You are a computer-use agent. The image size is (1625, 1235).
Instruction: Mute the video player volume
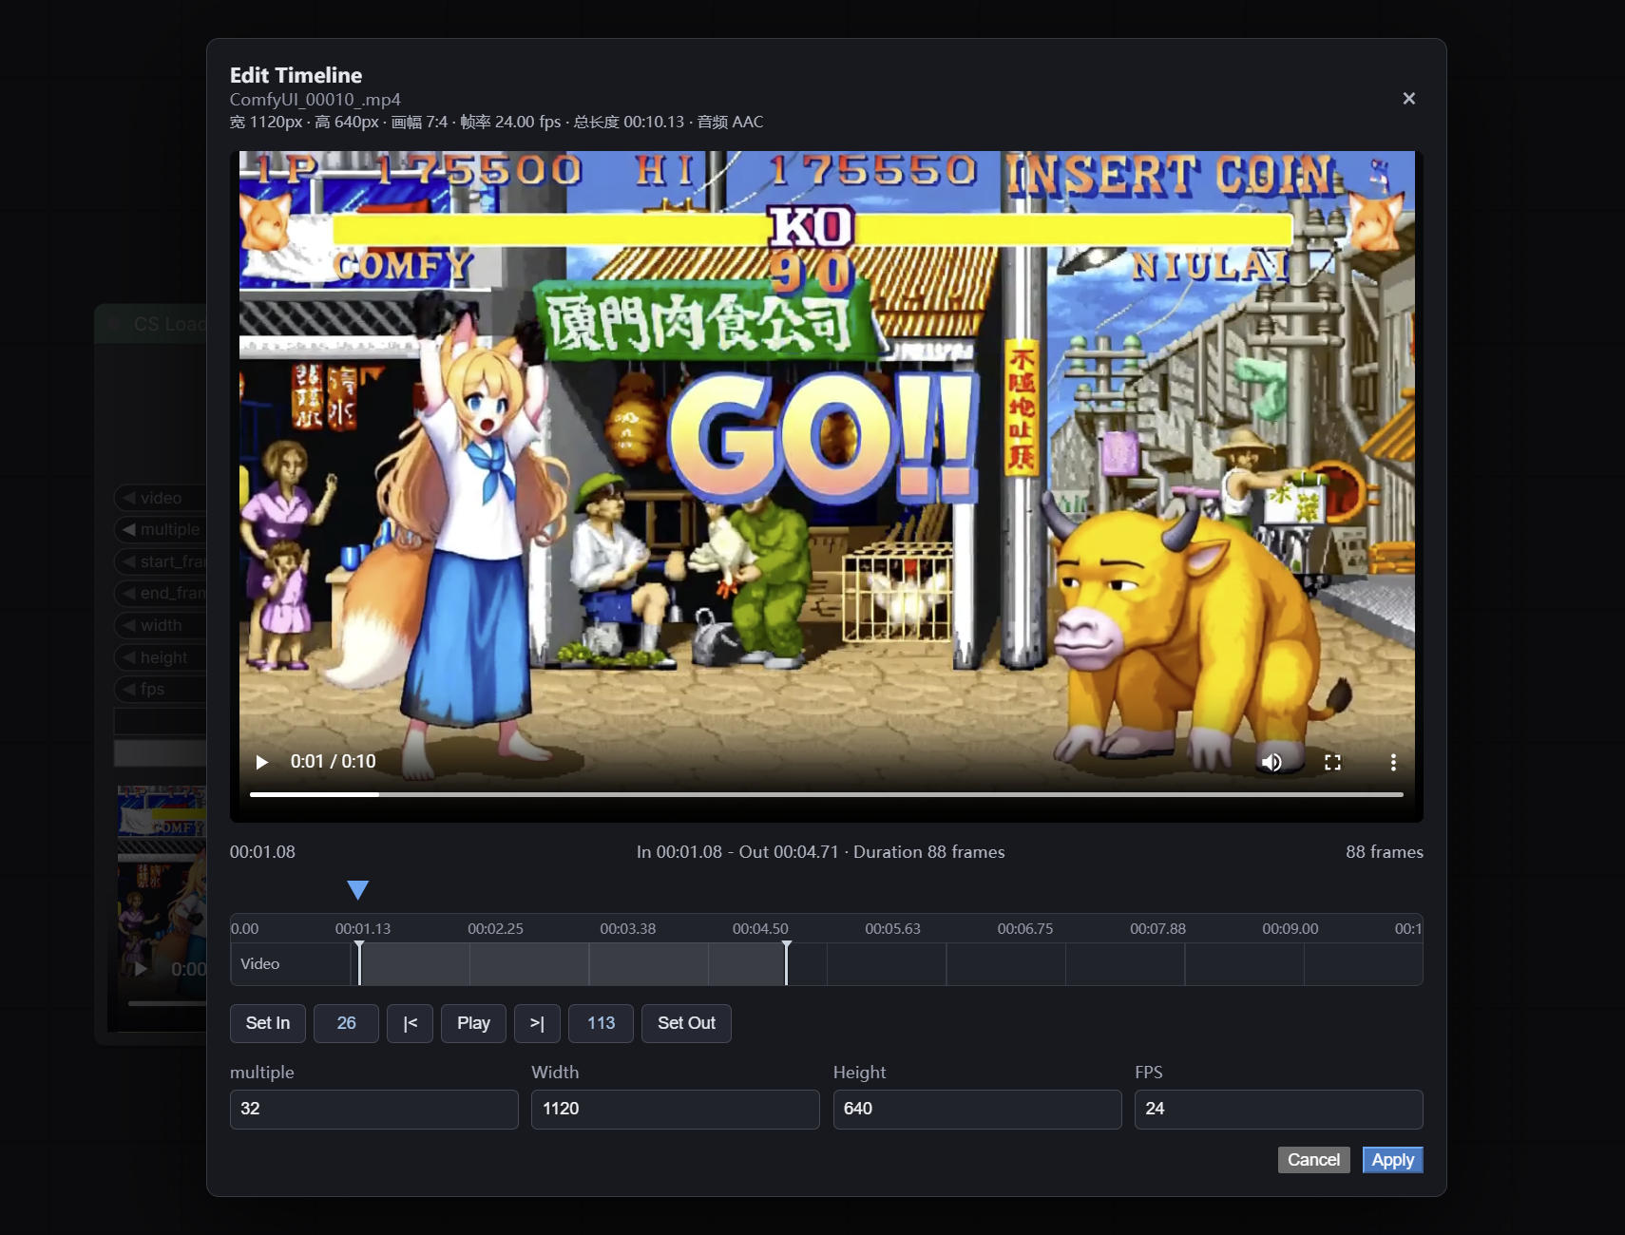[1271, 762]
